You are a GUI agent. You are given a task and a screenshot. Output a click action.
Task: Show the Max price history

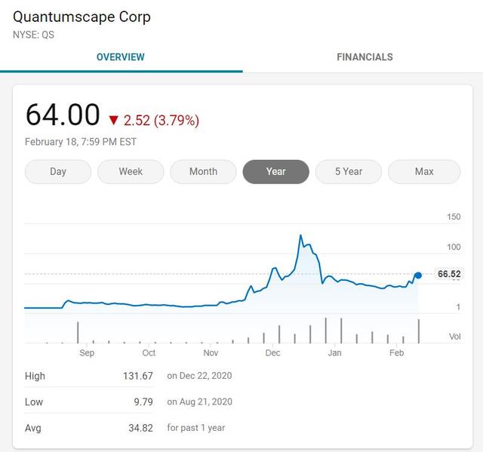[424, 171]
